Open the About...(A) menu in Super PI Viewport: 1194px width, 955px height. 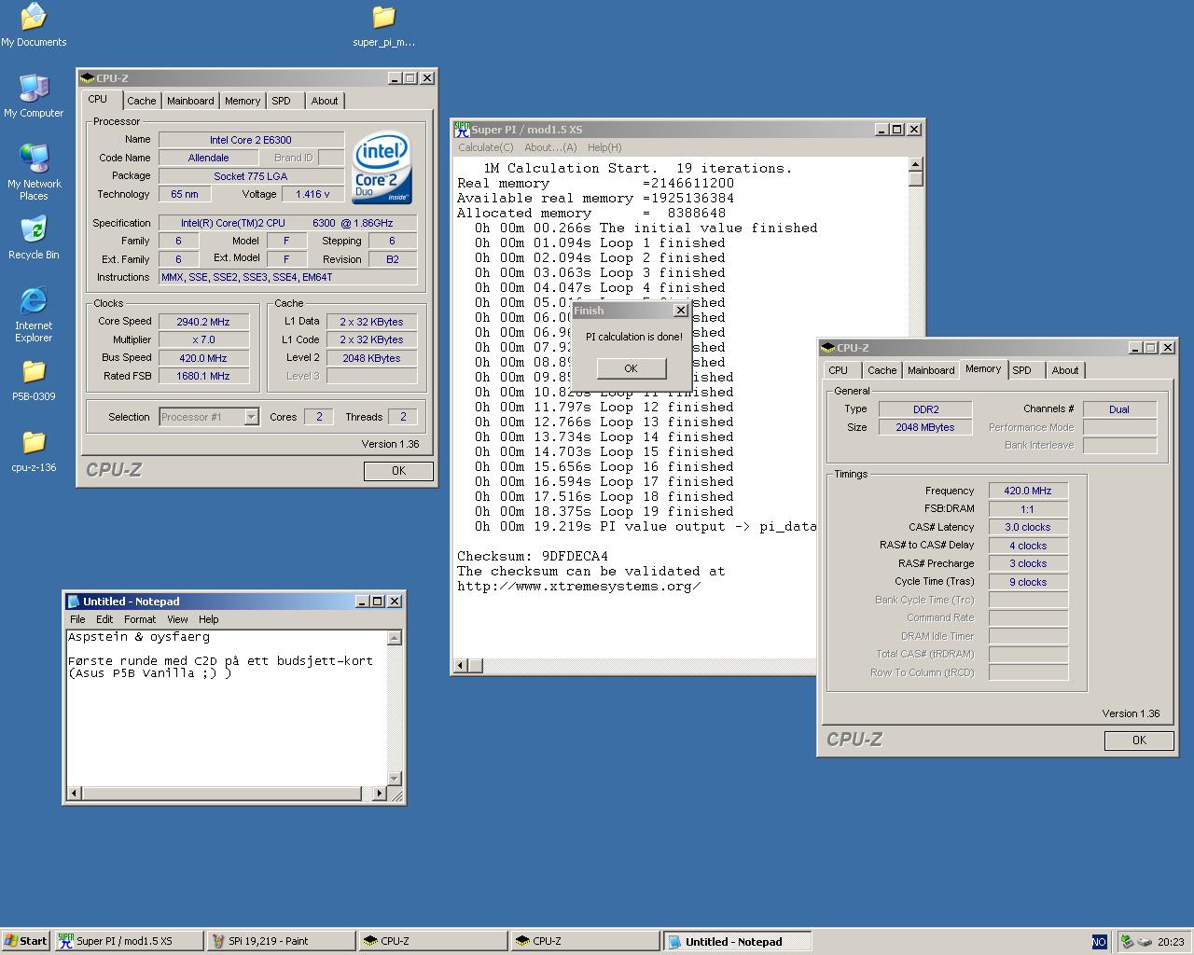[x=550, y=147]
